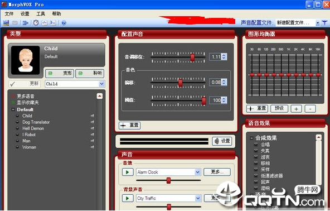Open the City Traffic background dropdown

(198, 198)
